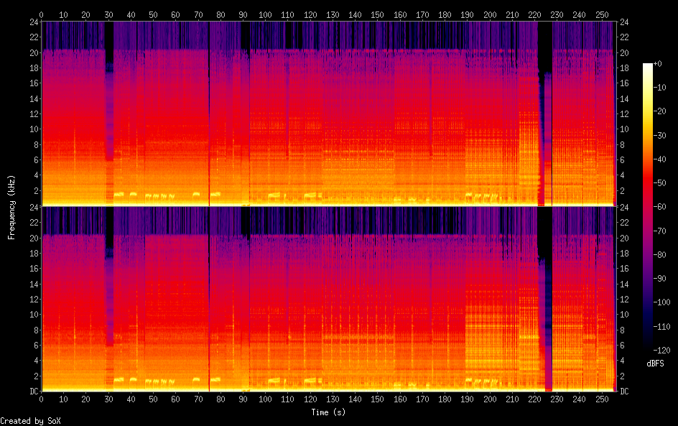This screenshot has width=678, height=426.
Task: Click the 50 s mark on top time axis
Action: tap(154, 14)
